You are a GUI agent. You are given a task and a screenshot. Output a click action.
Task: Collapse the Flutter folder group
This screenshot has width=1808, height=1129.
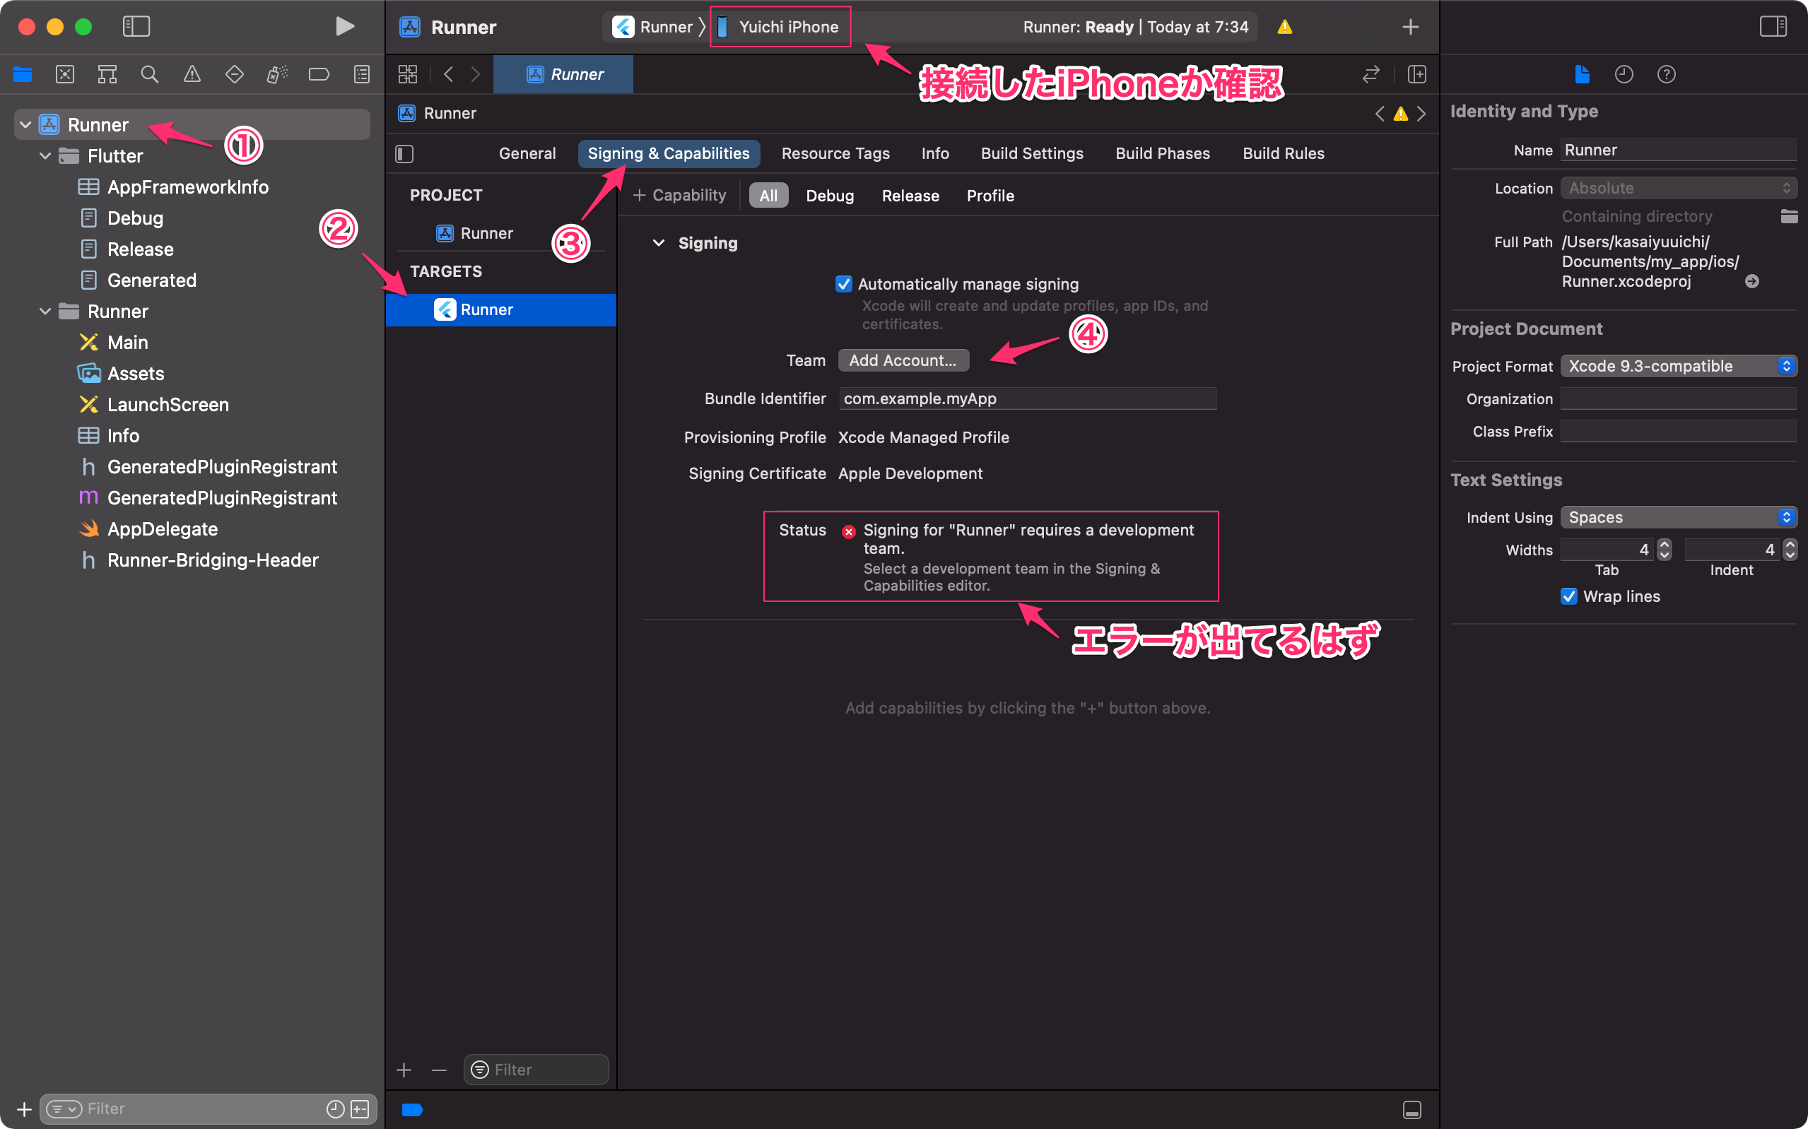point(45,155)
